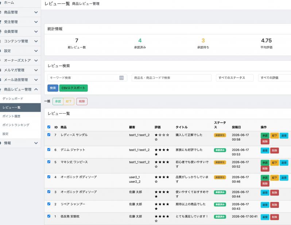Expand the オーナーズストア sidebar chevron
This screenshot has height=225, width=291.
[x=36, y=60]
